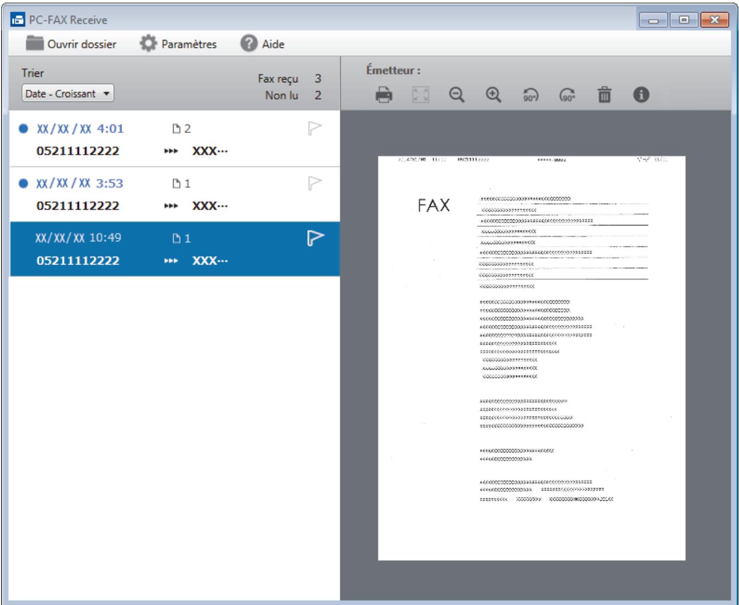739x605 pixels.
Task: Rotate fax 90° counterclockwise
Action: click(530, 95)
